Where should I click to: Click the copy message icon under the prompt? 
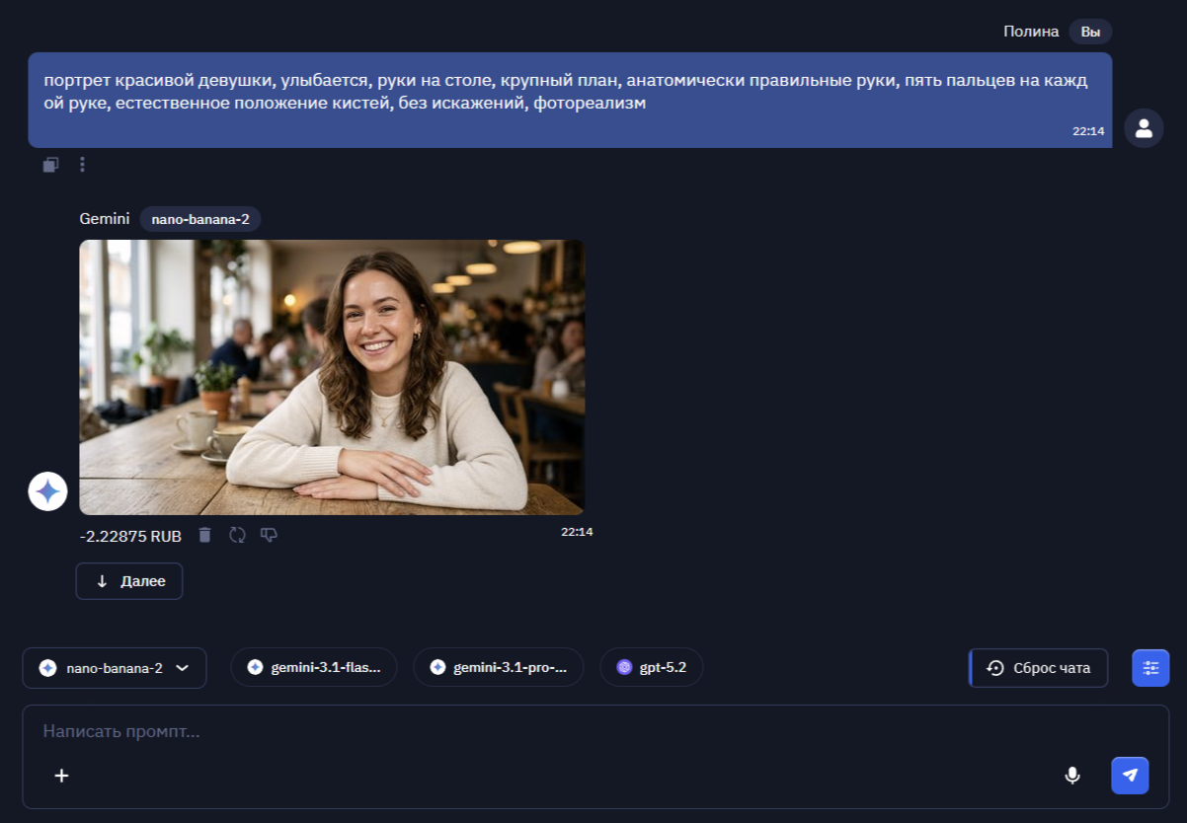50,165
